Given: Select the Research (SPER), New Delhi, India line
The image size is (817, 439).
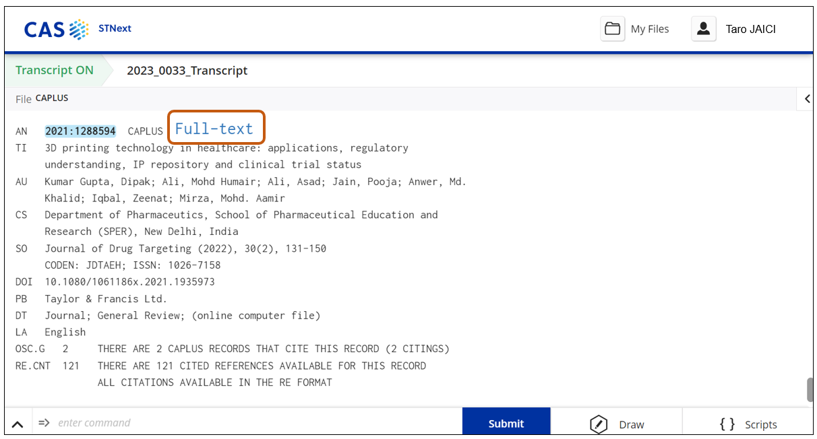Looking at the screenshot, I should (x=142, y=232).
